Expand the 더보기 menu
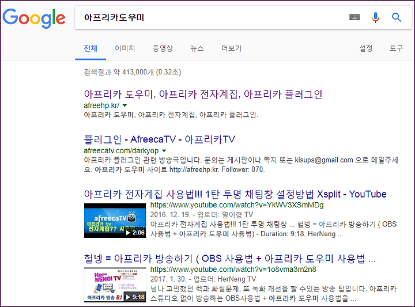Viewport: 415px width, 307px height. [x=232, y=48]
